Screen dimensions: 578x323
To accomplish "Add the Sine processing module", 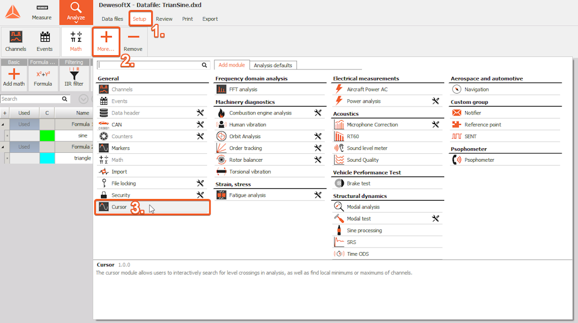I will click(388, 231).
